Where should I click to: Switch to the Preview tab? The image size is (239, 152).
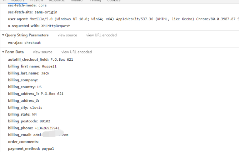(36, 1)
